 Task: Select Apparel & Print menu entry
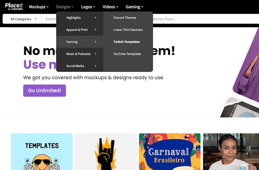coord(80,30)
